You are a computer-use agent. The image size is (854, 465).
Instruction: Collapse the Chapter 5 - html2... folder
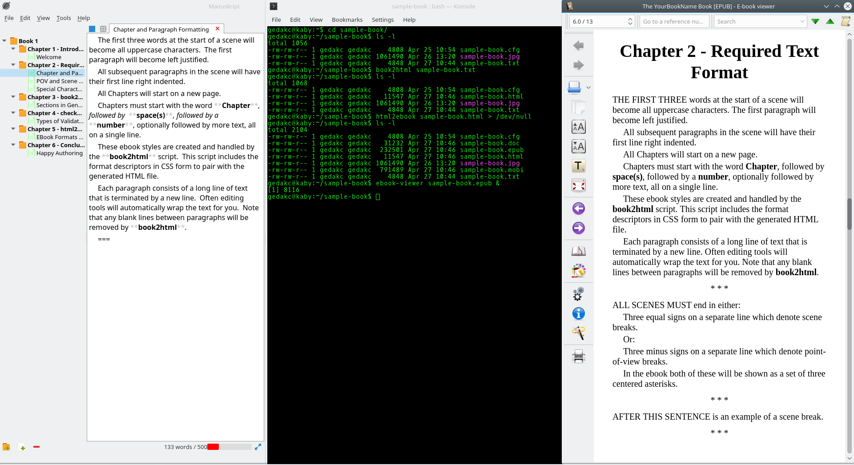coord(13,128)
